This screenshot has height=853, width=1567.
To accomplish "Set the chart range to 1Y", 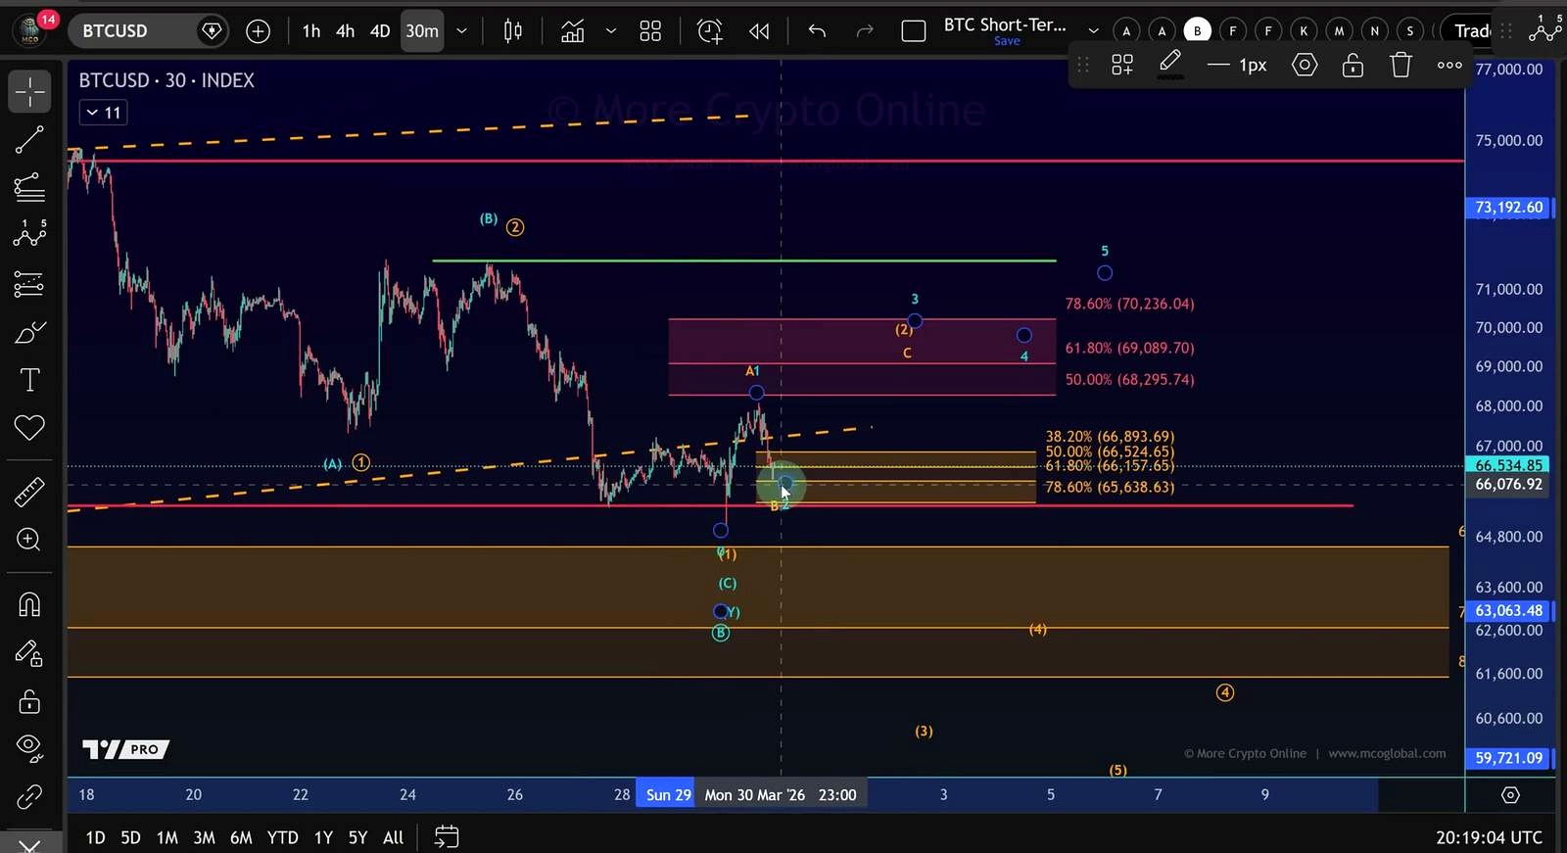I will 323,837.
